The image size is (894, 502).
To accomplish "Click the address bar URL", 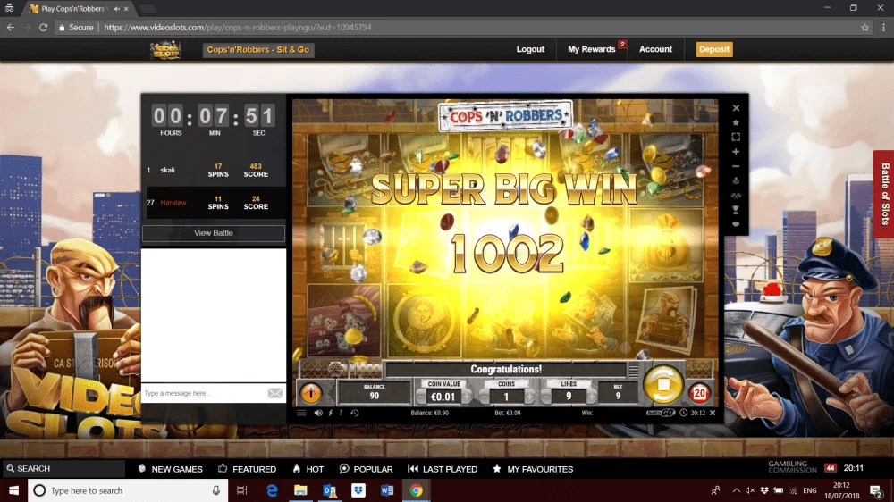I will coord(238,28).
